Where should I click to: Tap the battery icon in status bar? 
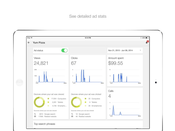147,38
